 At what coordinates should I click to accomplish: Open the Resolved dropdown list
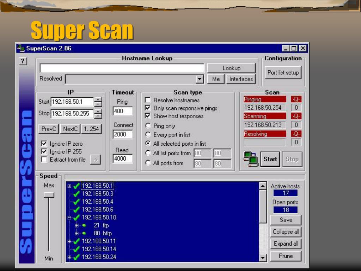[x=200, y=79]
